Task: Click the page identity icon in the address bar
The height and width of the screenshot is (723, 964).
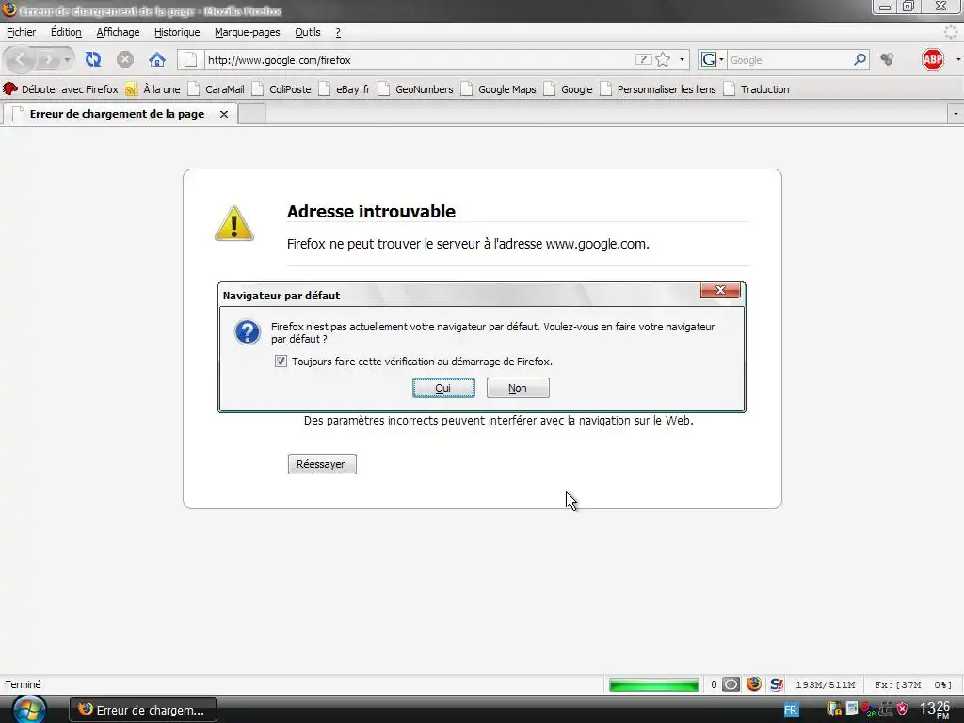Action: click(x=190, y=59)
